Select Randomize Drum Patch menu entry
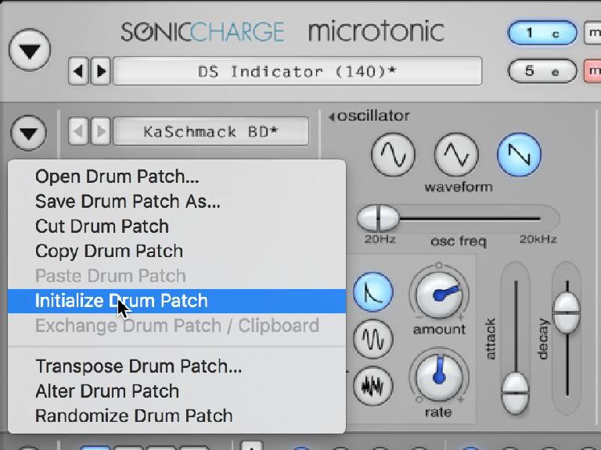This screenshot has width=601, height=450. [x=177, y=416]
